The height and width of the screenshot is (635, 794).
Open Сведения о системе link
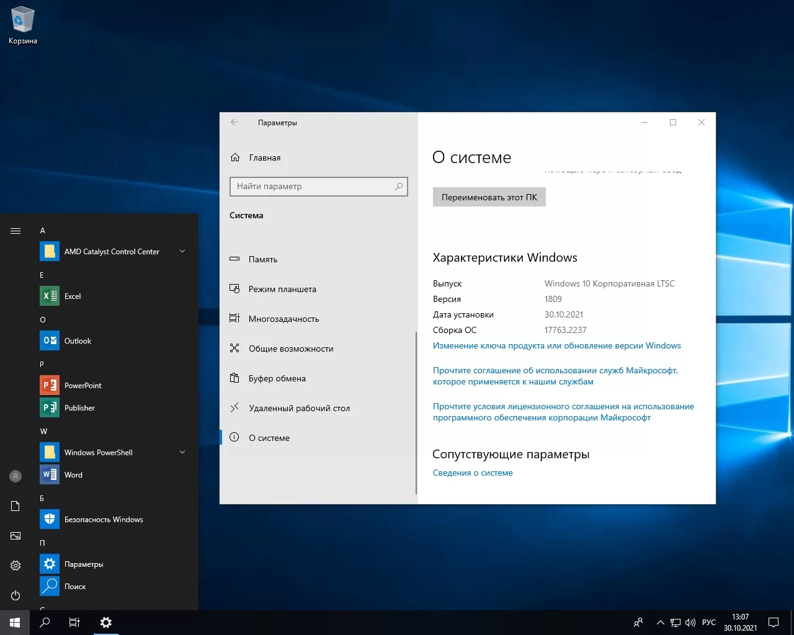pyautogui.click(x=473, y=473)
